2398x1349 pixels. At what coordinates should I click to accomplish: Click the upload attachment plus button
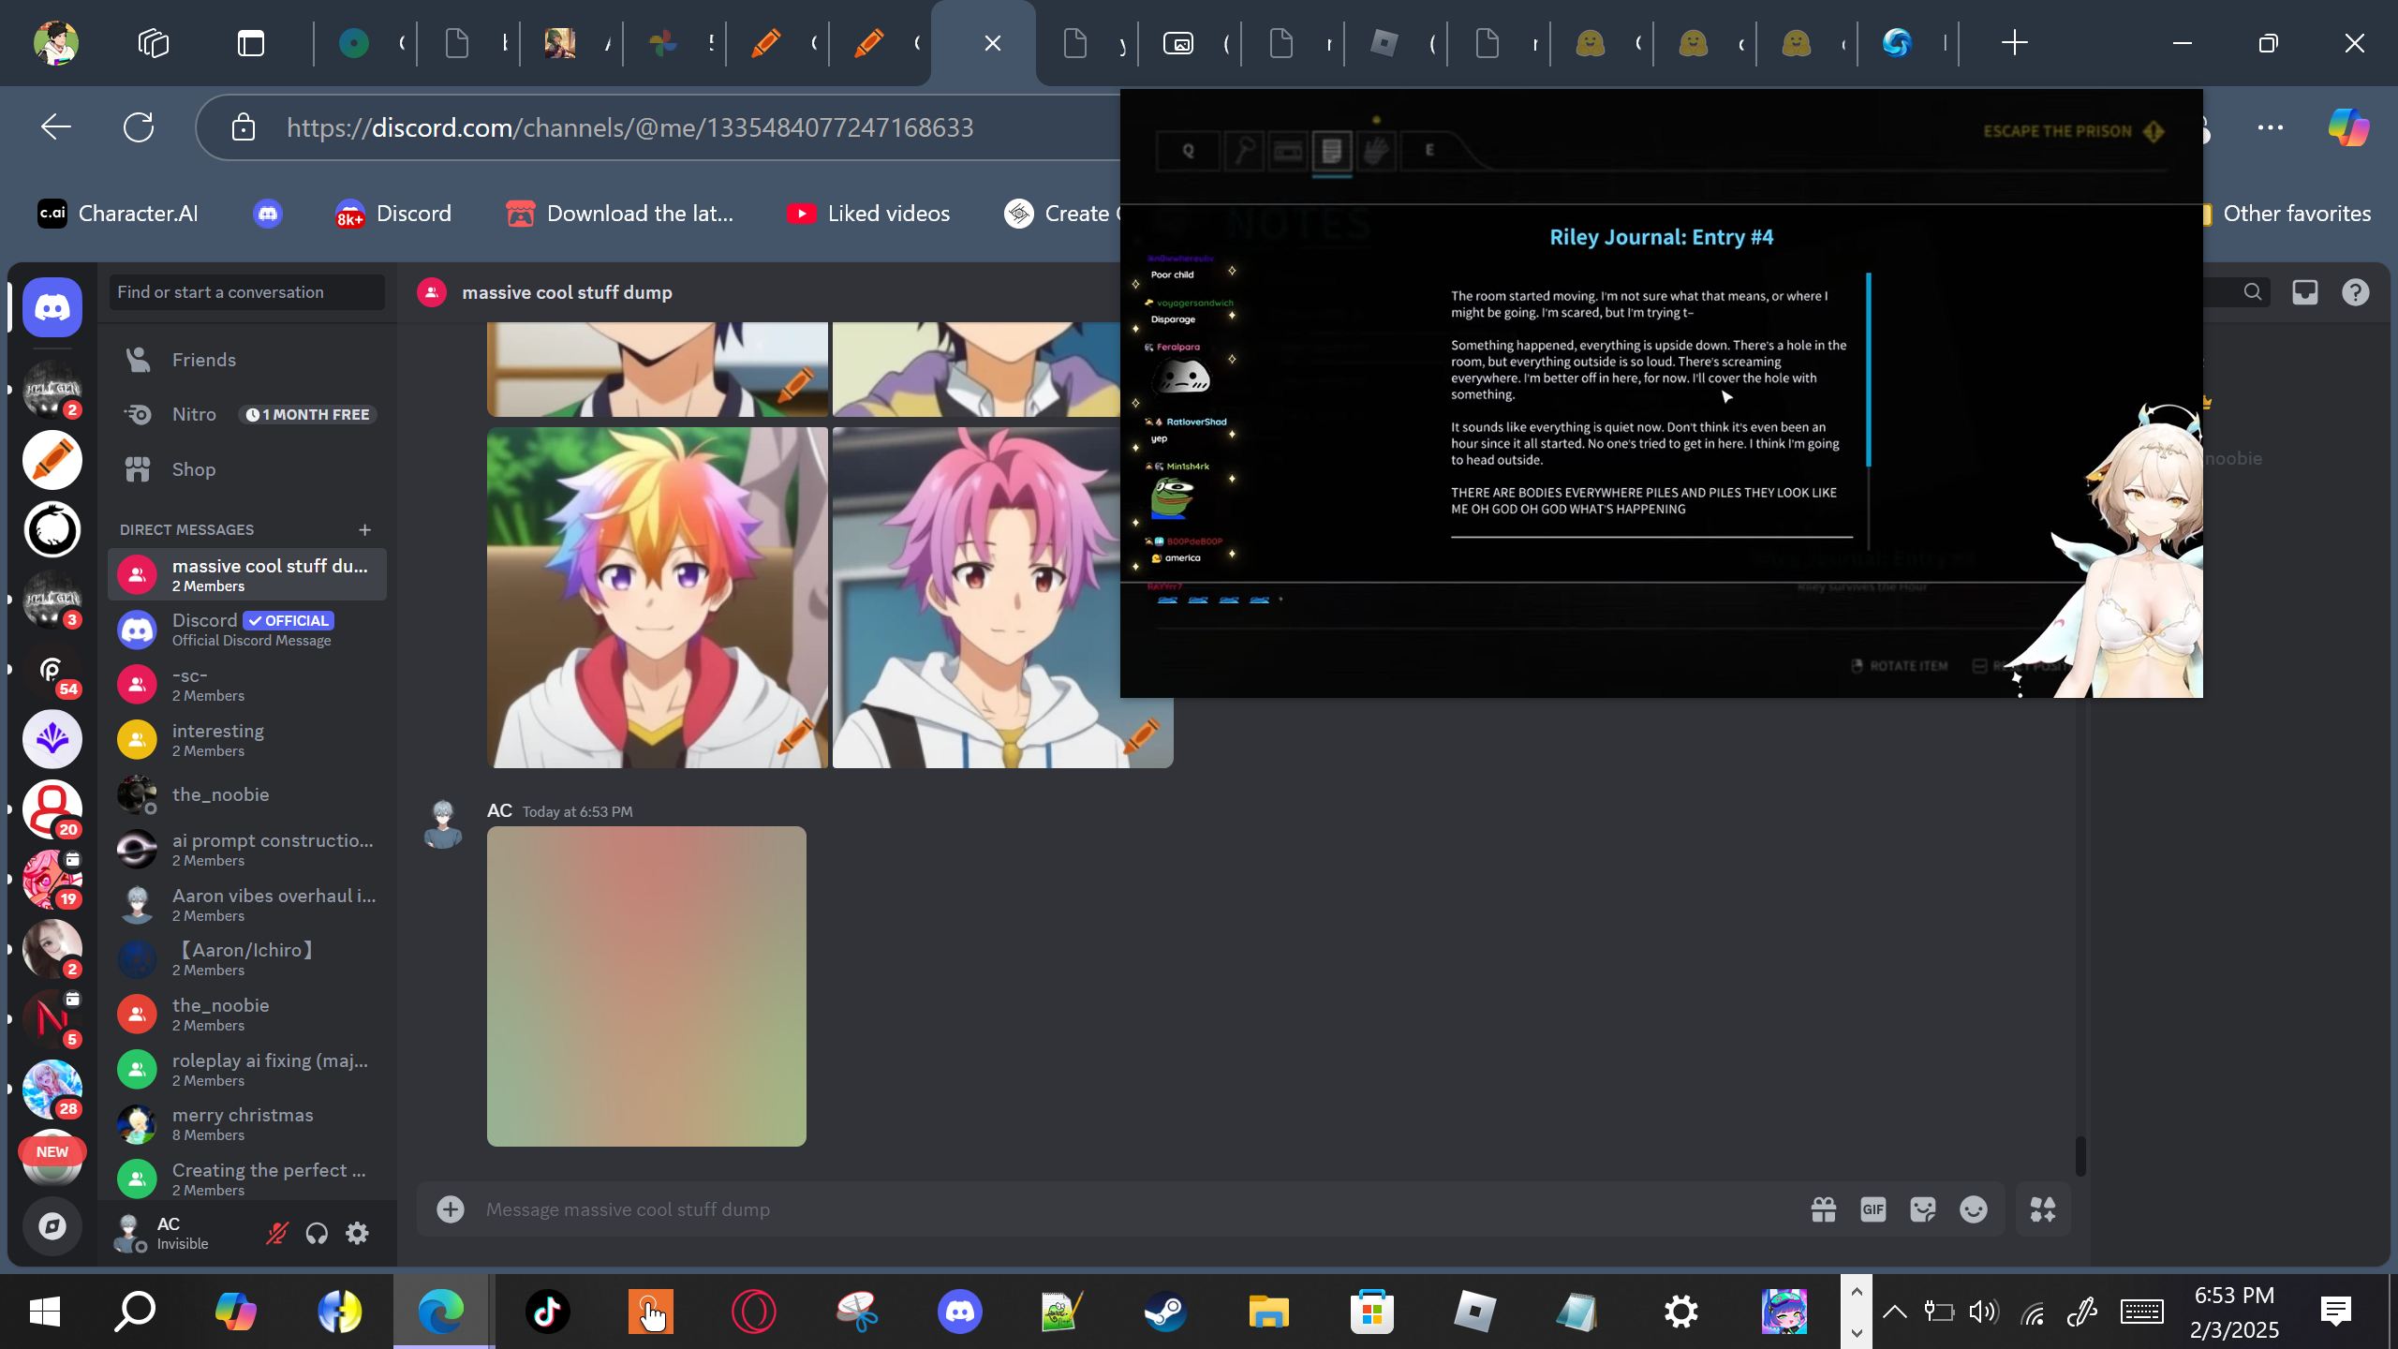coord(451,1209)
